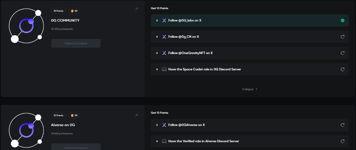Click refresh icon for Follow @0g_CN task
The height and width of the screenshot is (150, 356).
[342, 37]
